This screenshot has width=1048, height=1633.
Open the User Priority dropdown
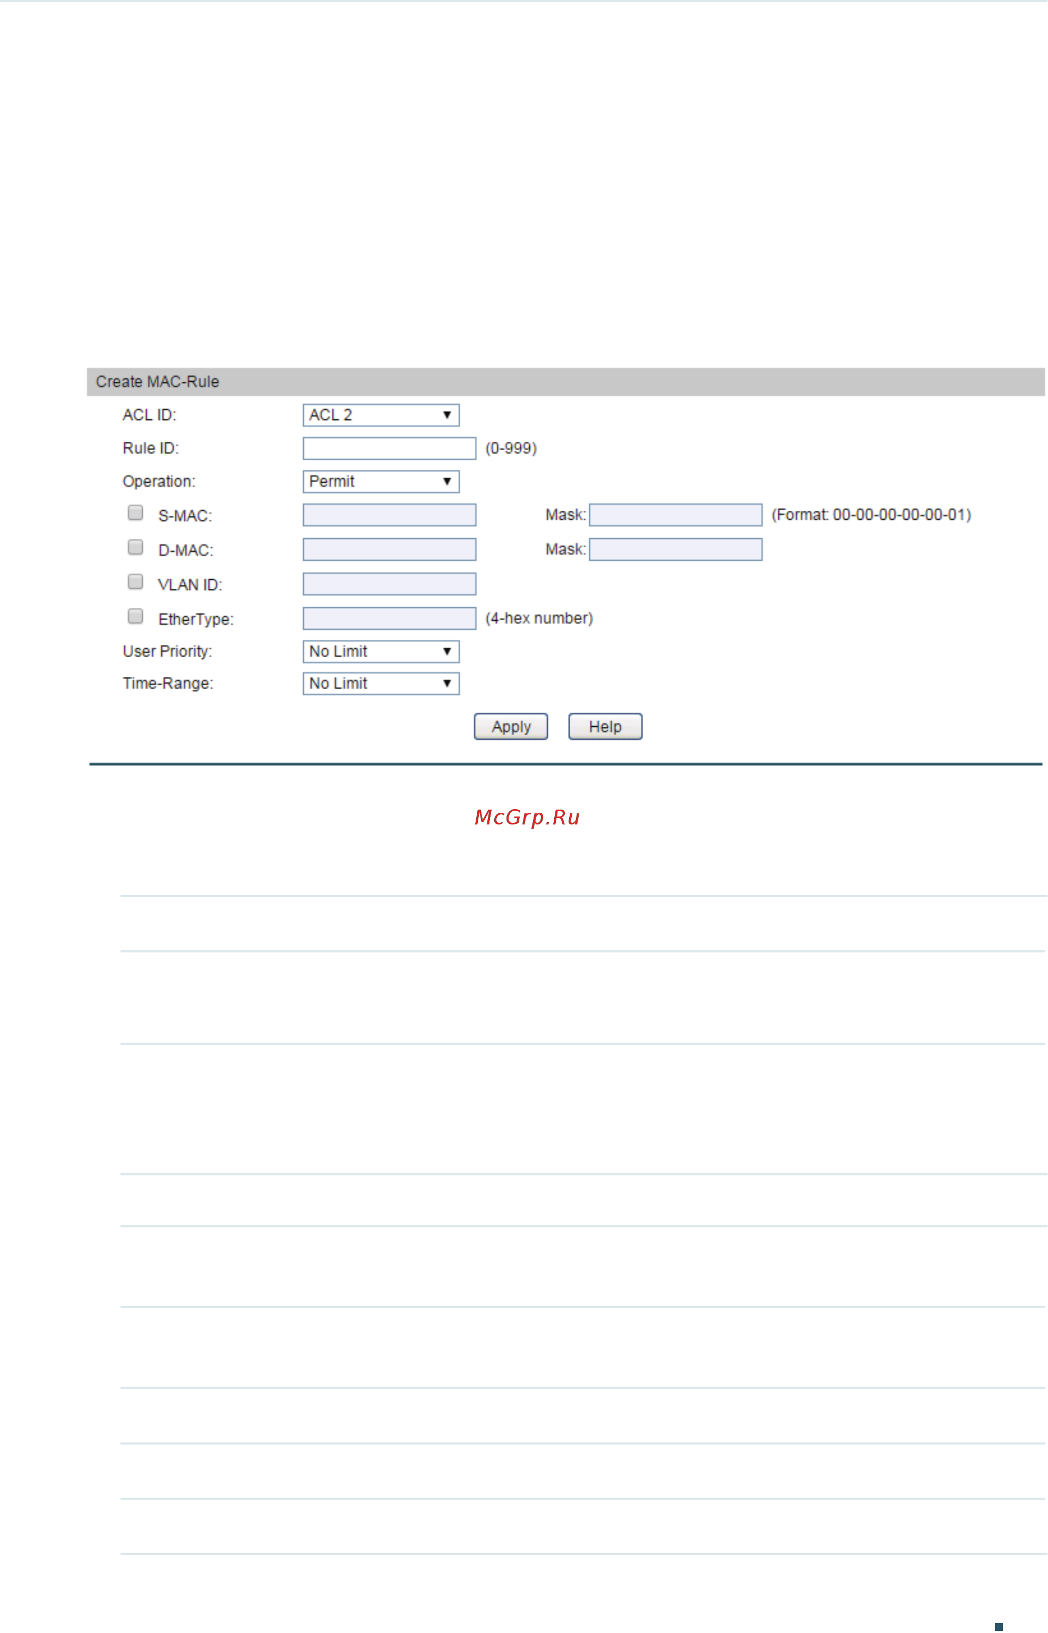pos(381,652)
